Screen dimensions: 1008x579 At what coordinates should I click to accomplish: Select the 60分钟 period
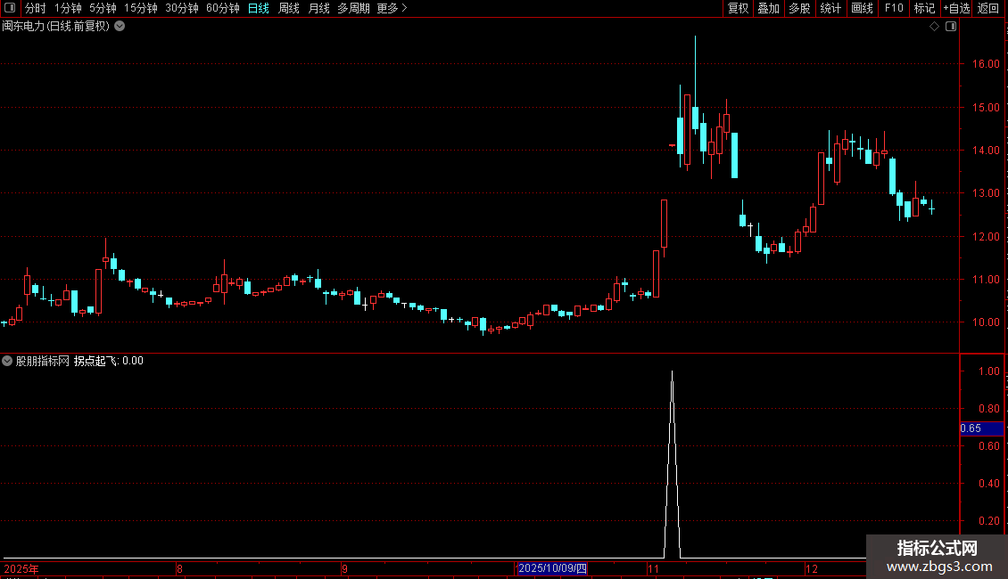(223, 8)
